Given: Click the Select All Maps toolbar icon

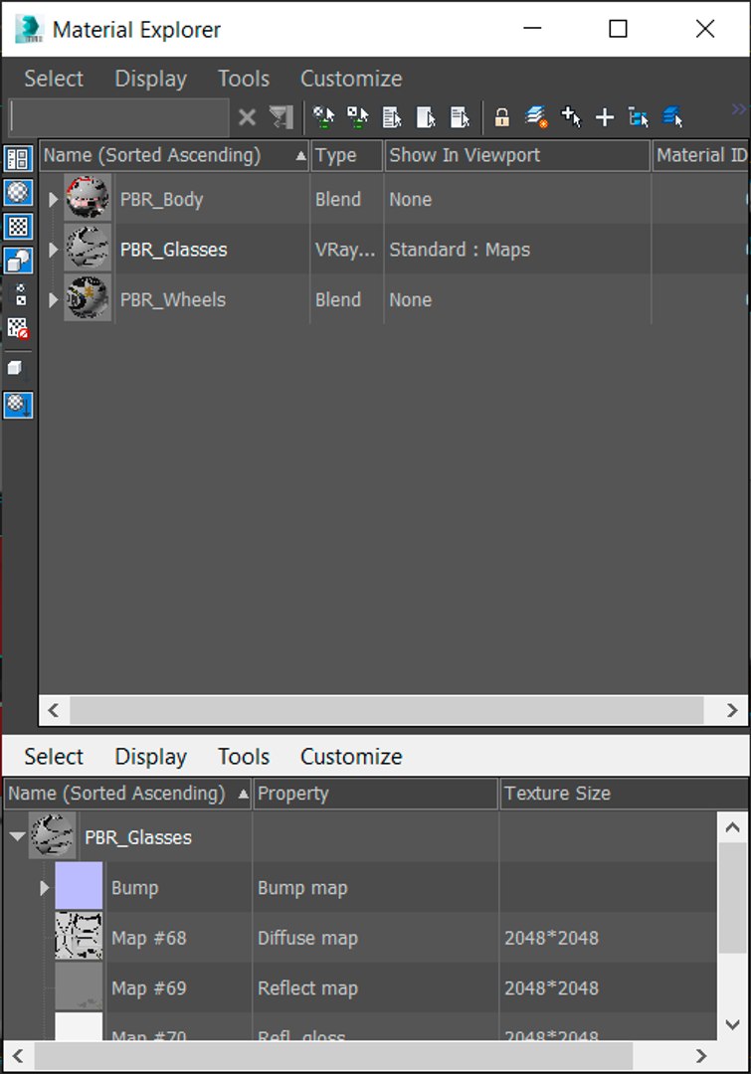Looking at the screenshot, I should 358,117.
